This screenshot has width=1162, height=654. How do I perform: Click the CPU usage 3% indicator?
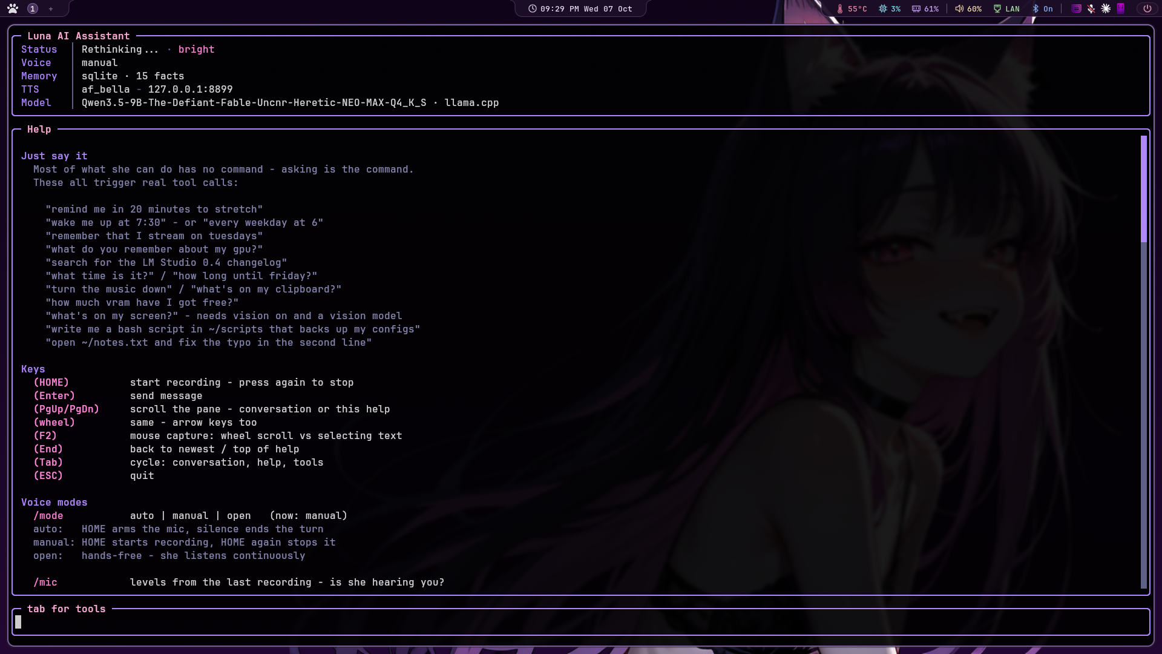(x=890, y=8)
